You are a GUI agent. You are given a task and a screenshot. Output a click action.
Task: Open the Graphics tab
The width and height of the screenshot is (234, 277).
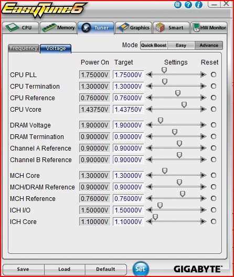click(134, 28)
